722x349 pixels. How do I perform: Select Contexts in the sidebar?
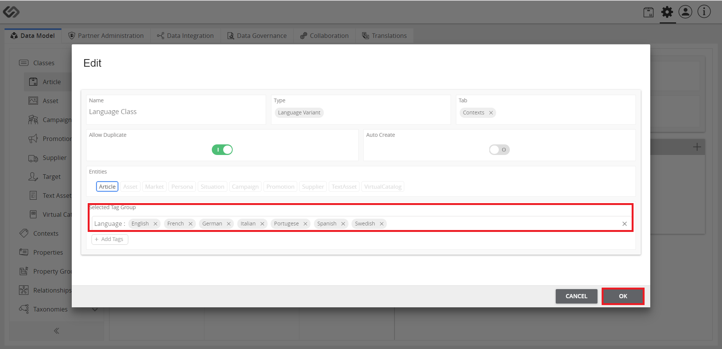coord(46,233)
